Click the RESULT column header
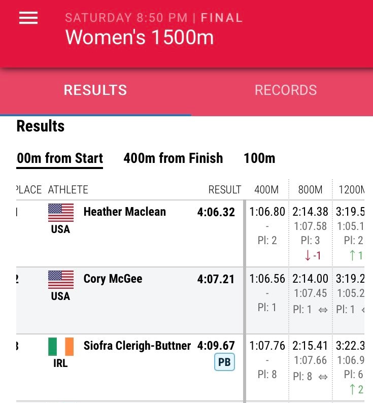This screenshot has width=373, height=403. [225, 190]
